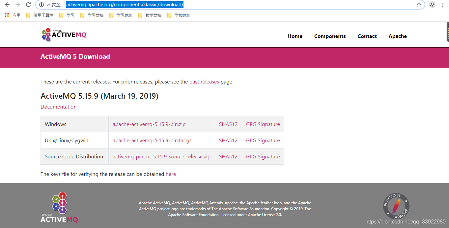Image resolution: width=449 pixels, height=228 pixels.
Task: Open GPG Signature for Unix/Linux/Cygwin release
Action: [263, 141]
